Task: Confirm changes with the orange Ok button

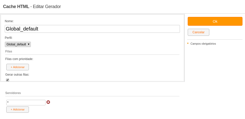Action: click(x=215, y=21)
